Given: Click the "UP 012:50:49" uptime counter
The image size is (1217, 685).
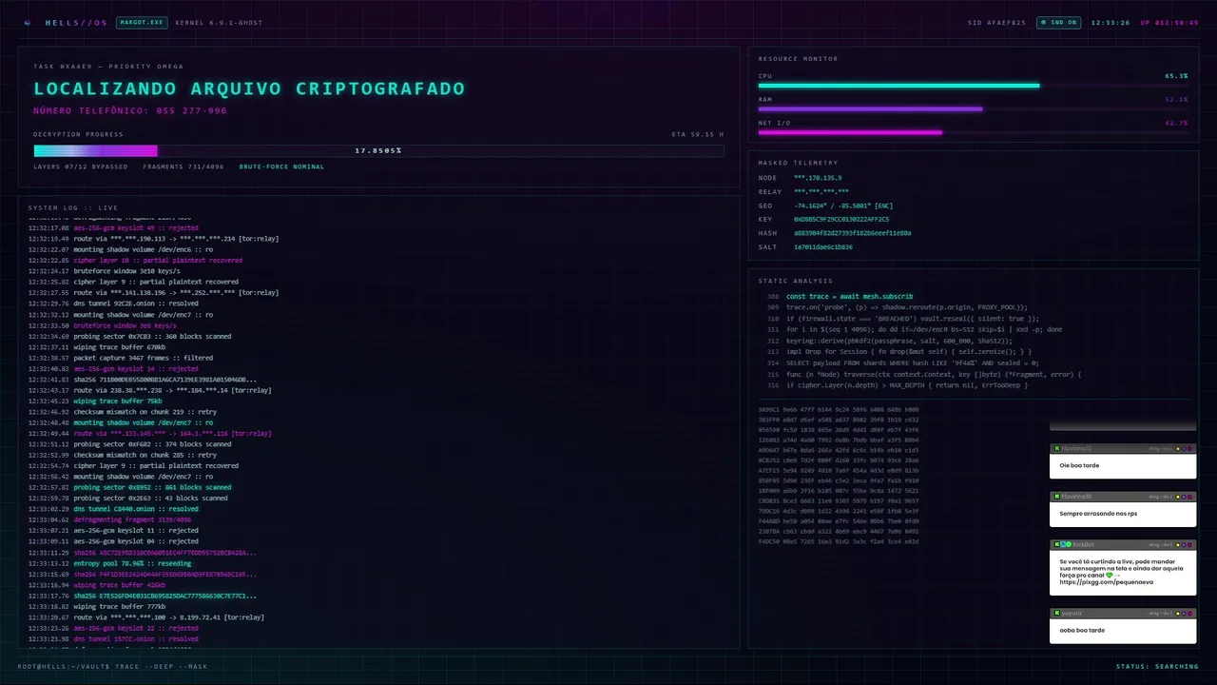Looking at the screenshot, I should point(1169,22).
